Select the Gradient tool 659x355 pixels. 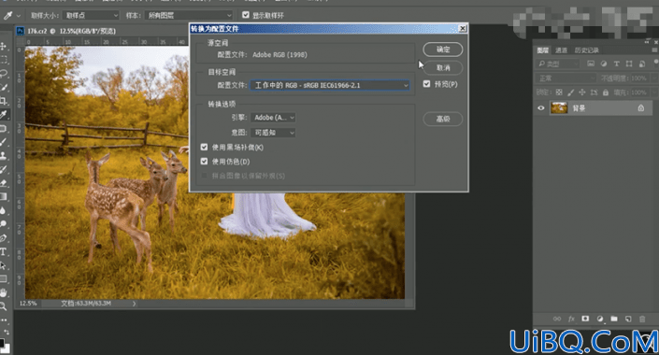pos(4,196)
